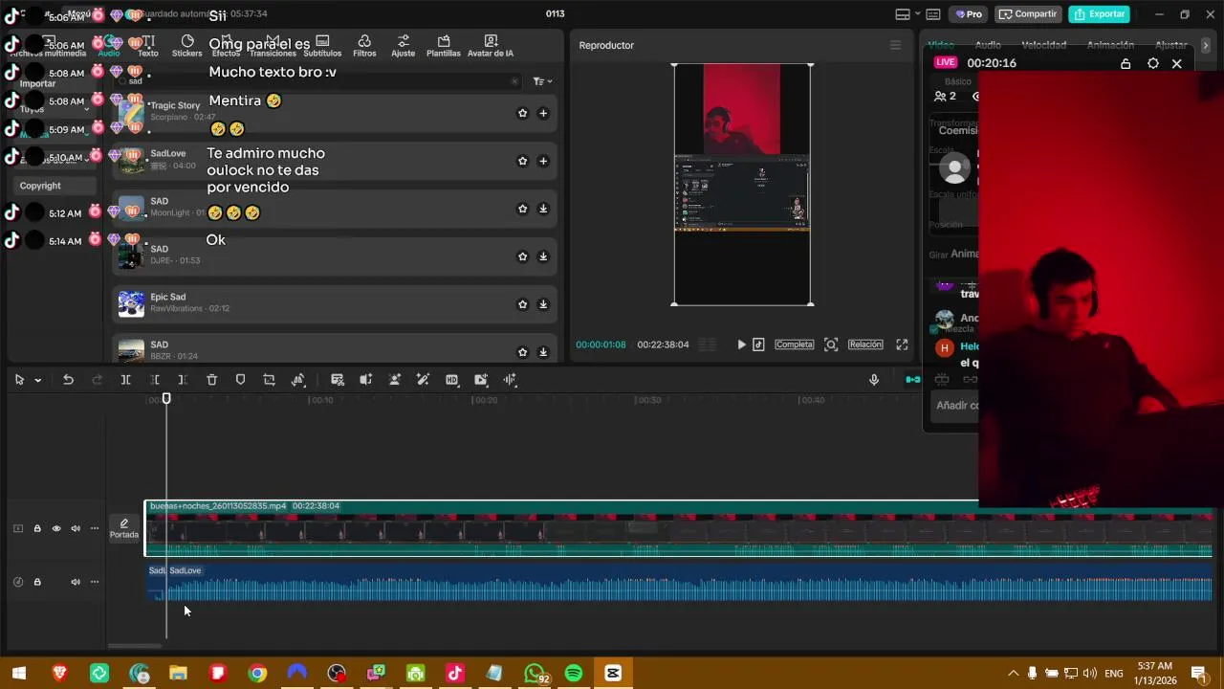
Task: Switch to the Plantillas tab
Action: [x=444, y=46]
